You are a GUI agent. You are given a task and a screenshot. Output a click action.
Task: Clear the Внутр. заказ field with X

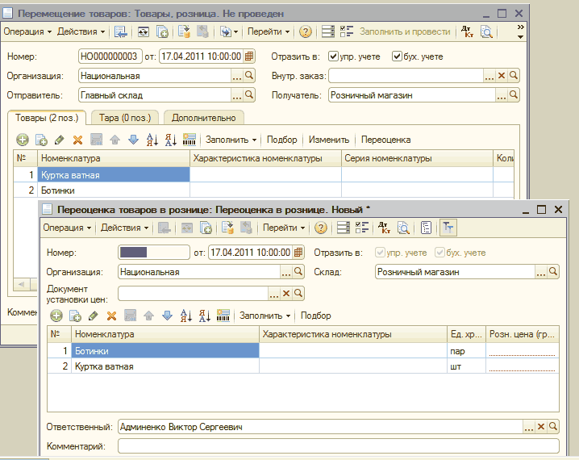[501, 75]
